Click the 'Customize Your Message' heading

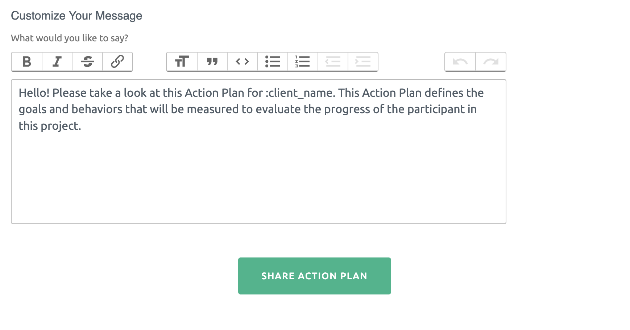point(76,16)
